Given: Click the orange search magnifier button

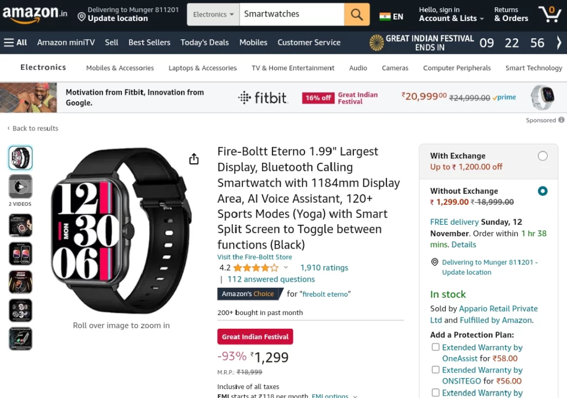Looking at the screenshot, I should click(x=357, y=14).
